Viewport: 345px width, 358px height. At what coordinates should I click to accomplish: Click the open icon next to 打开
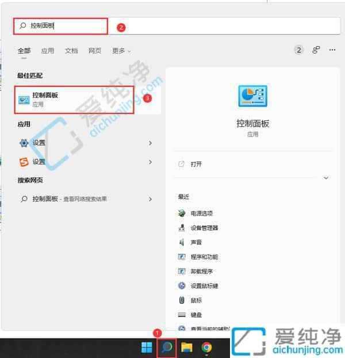181,164
